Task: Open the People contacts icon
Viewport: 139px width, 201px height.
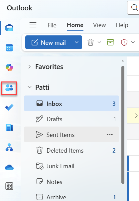Action: pos(9,88)
